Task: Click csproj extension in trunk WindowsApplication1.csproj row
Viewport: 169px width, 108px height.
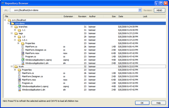Action: point(66,86)
